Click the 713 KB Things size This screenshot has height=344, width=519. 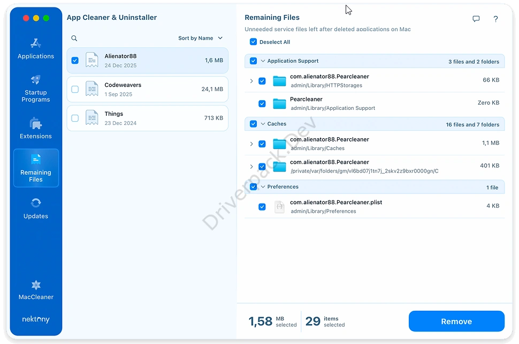click(213, 118)
